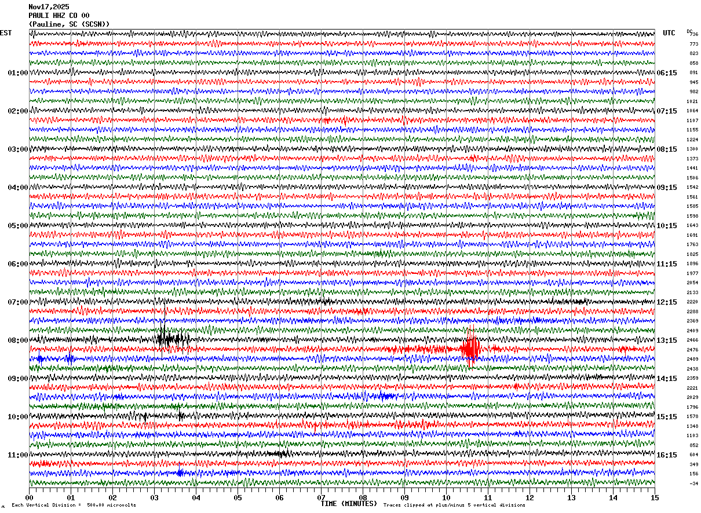
Task: Click the 01:00 EST row label
Action: click(x=17, y=73)
